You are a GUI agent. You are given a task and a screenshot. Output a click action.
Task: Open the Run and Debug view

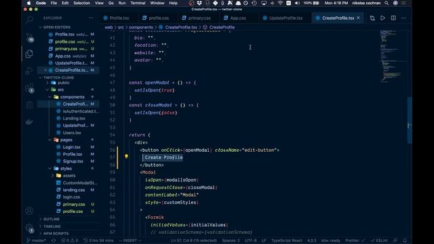pyautogui.click(x=29, y=70)
